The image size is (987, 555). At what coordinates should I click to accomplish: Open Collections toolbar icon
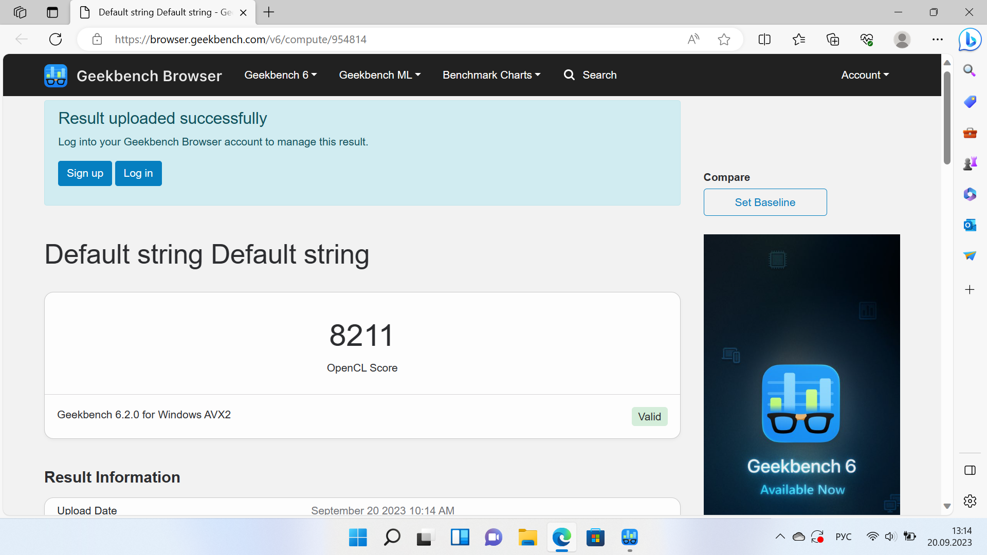(833, 40)
